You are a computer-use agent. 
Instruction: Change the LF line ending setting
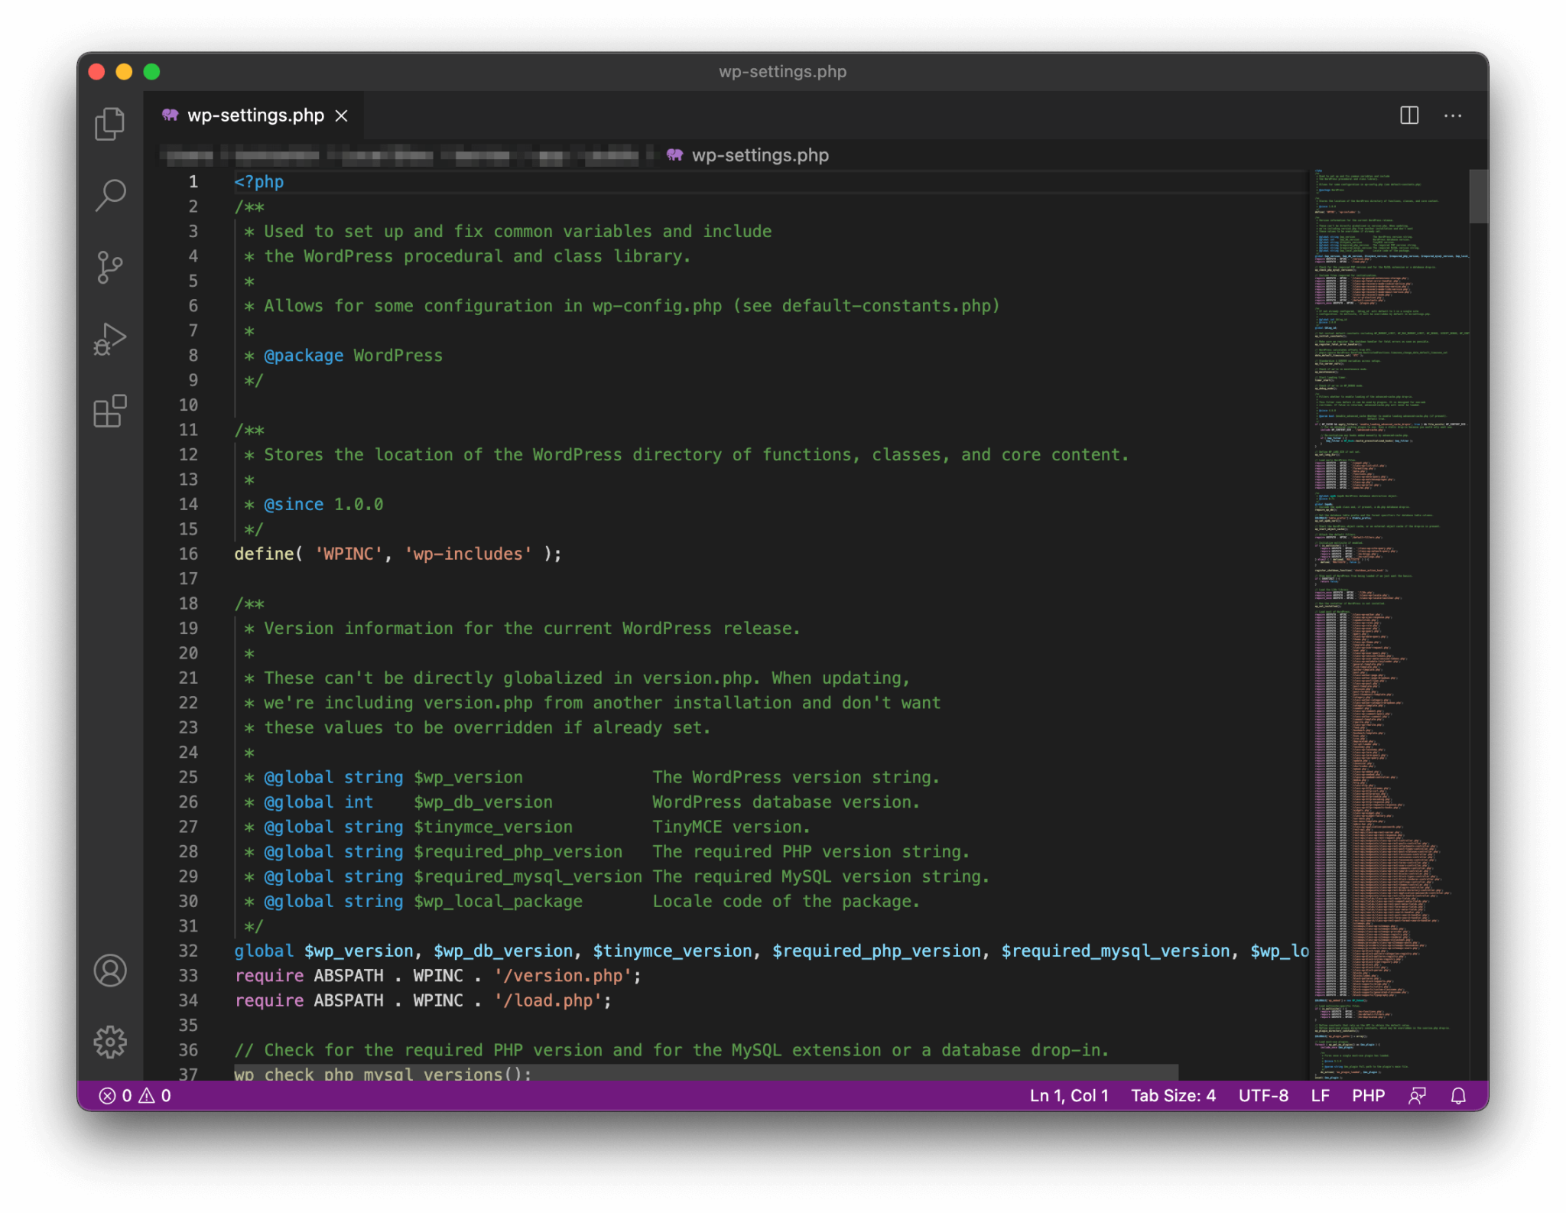pos(1319,1095)
